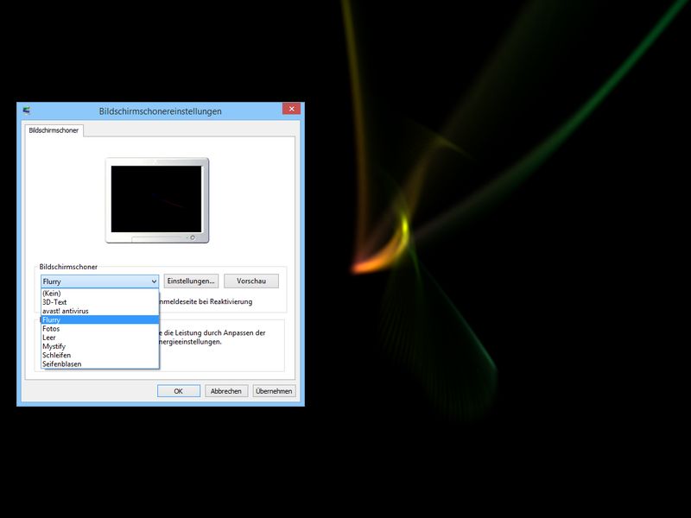691x518 pixels.
Task: Choose Mystify from the dropdown list
Action: 99,346
